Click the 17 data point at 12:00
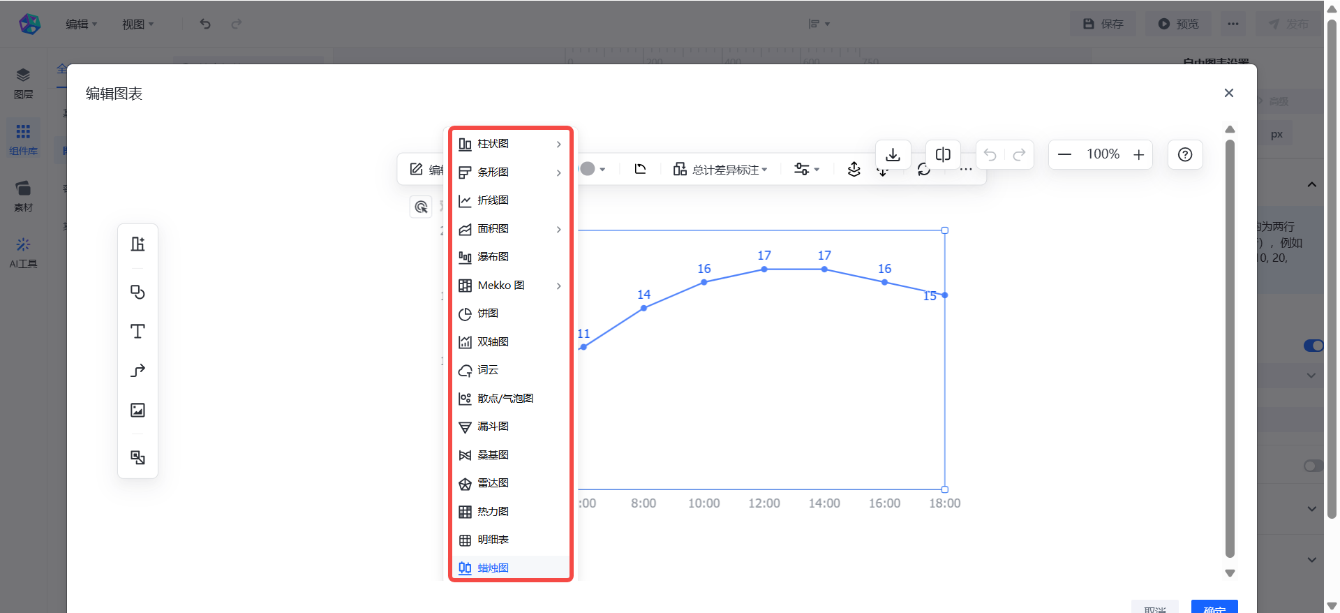The image size is (1340, 613). (764, 269)
